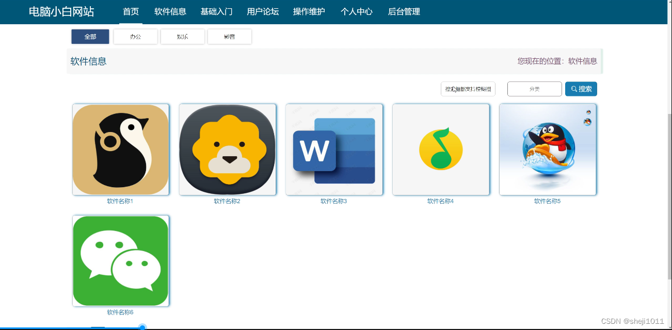Open 后台管理 in the navigation bar
This screenshot has height=330, width=672.
point(404,11)
